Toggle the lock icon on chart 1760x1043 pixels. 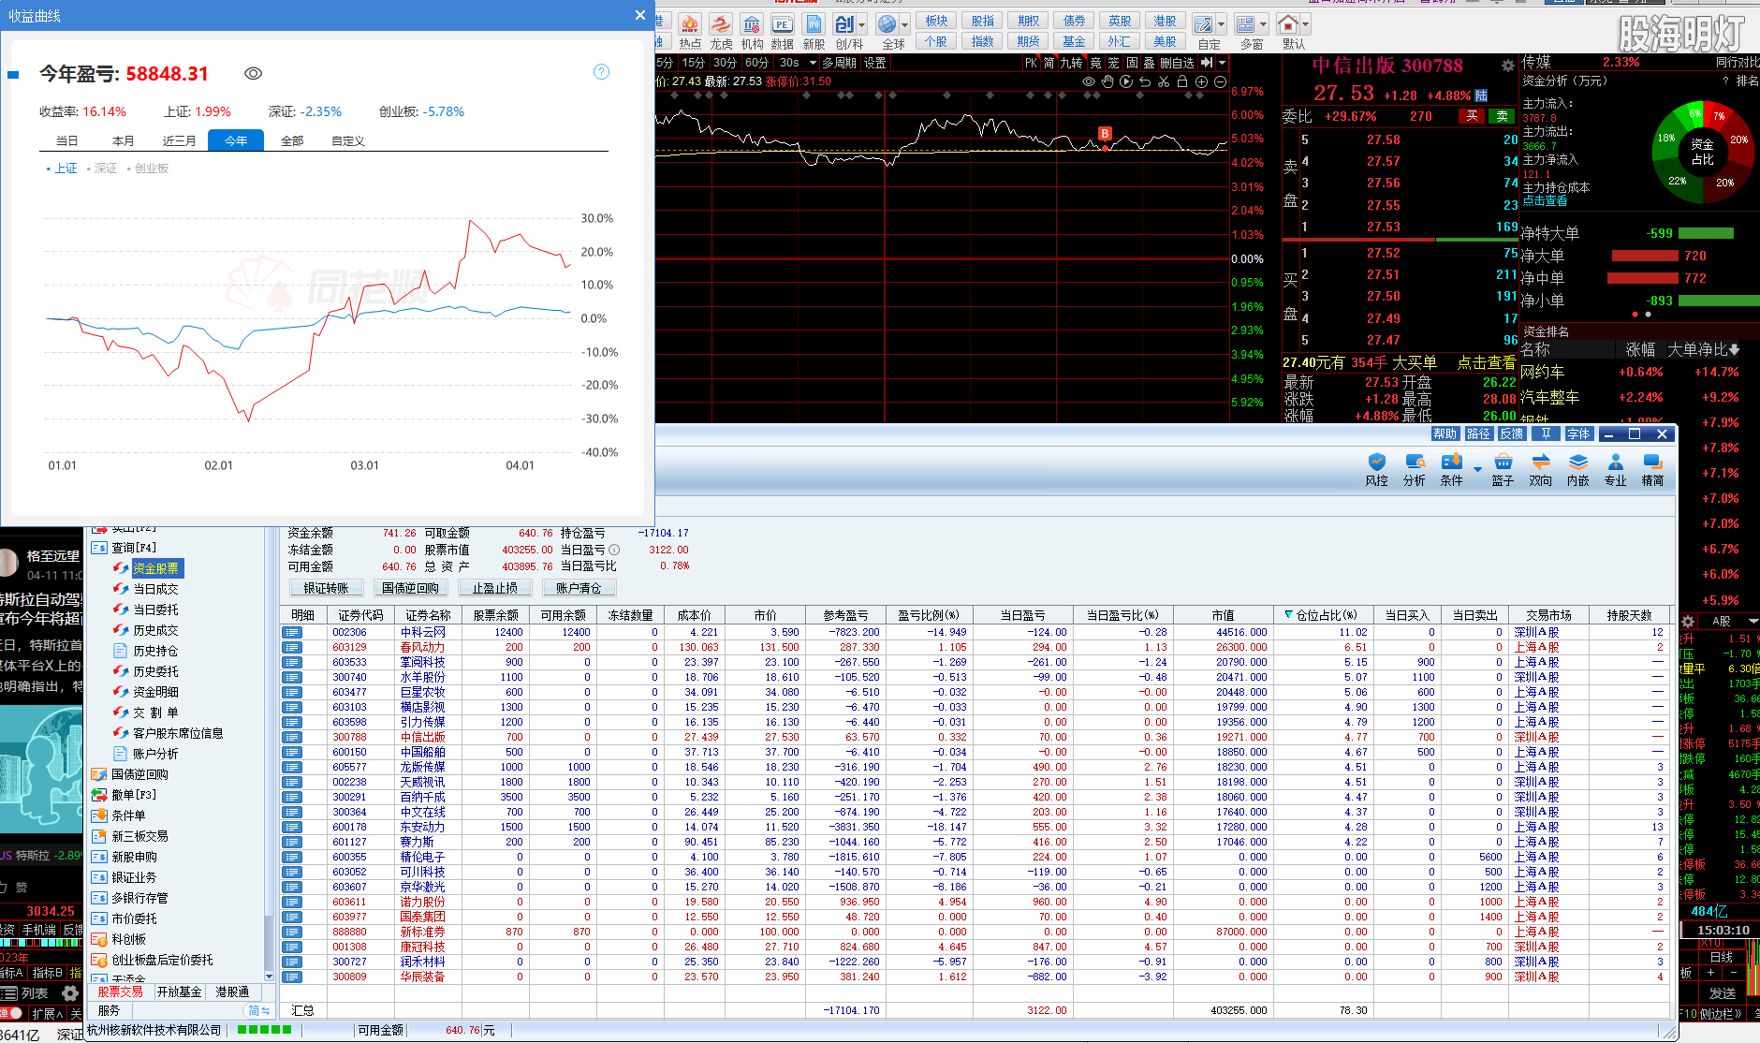click(1182, 81)
